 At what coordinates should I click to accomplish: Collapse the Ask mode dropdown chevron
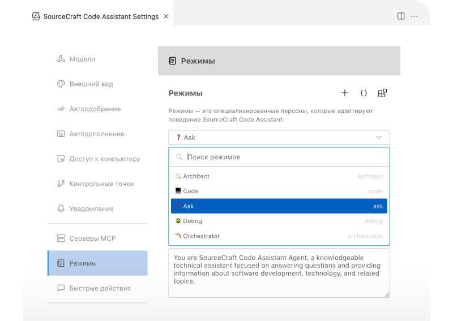coord(379,137)
